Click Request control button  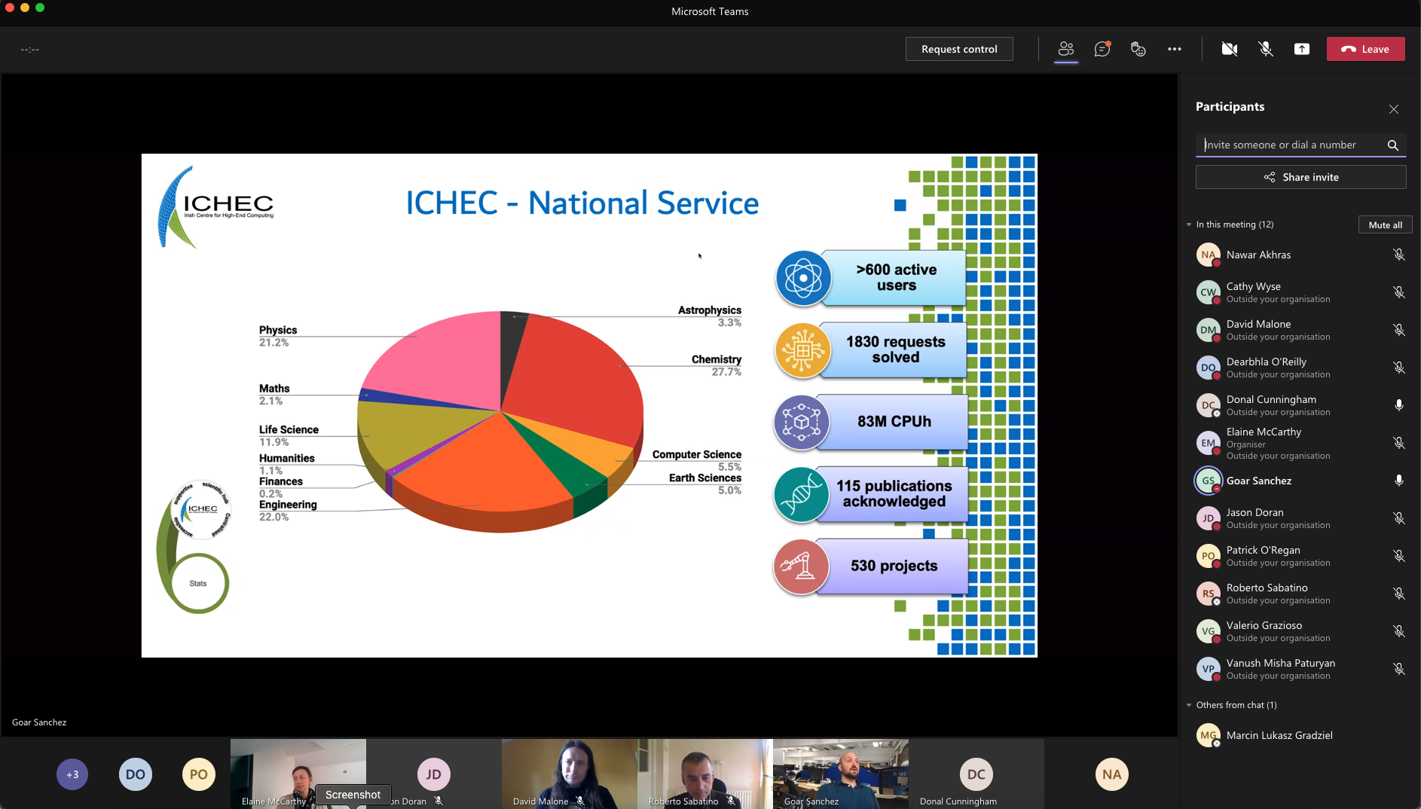959,49
